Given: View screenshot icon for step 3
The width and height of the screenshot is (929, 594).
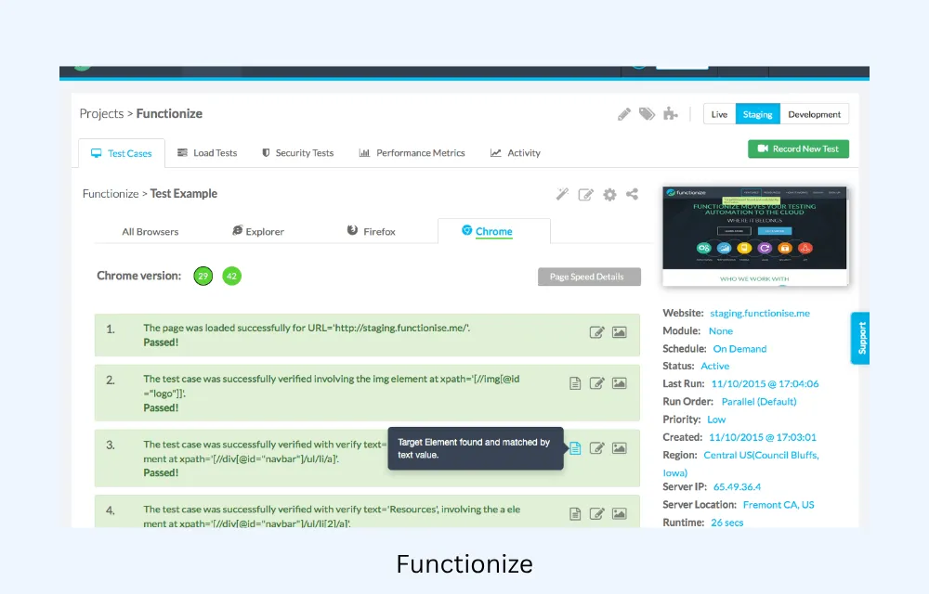Looking at the screenshot, I should click(619, 448).
